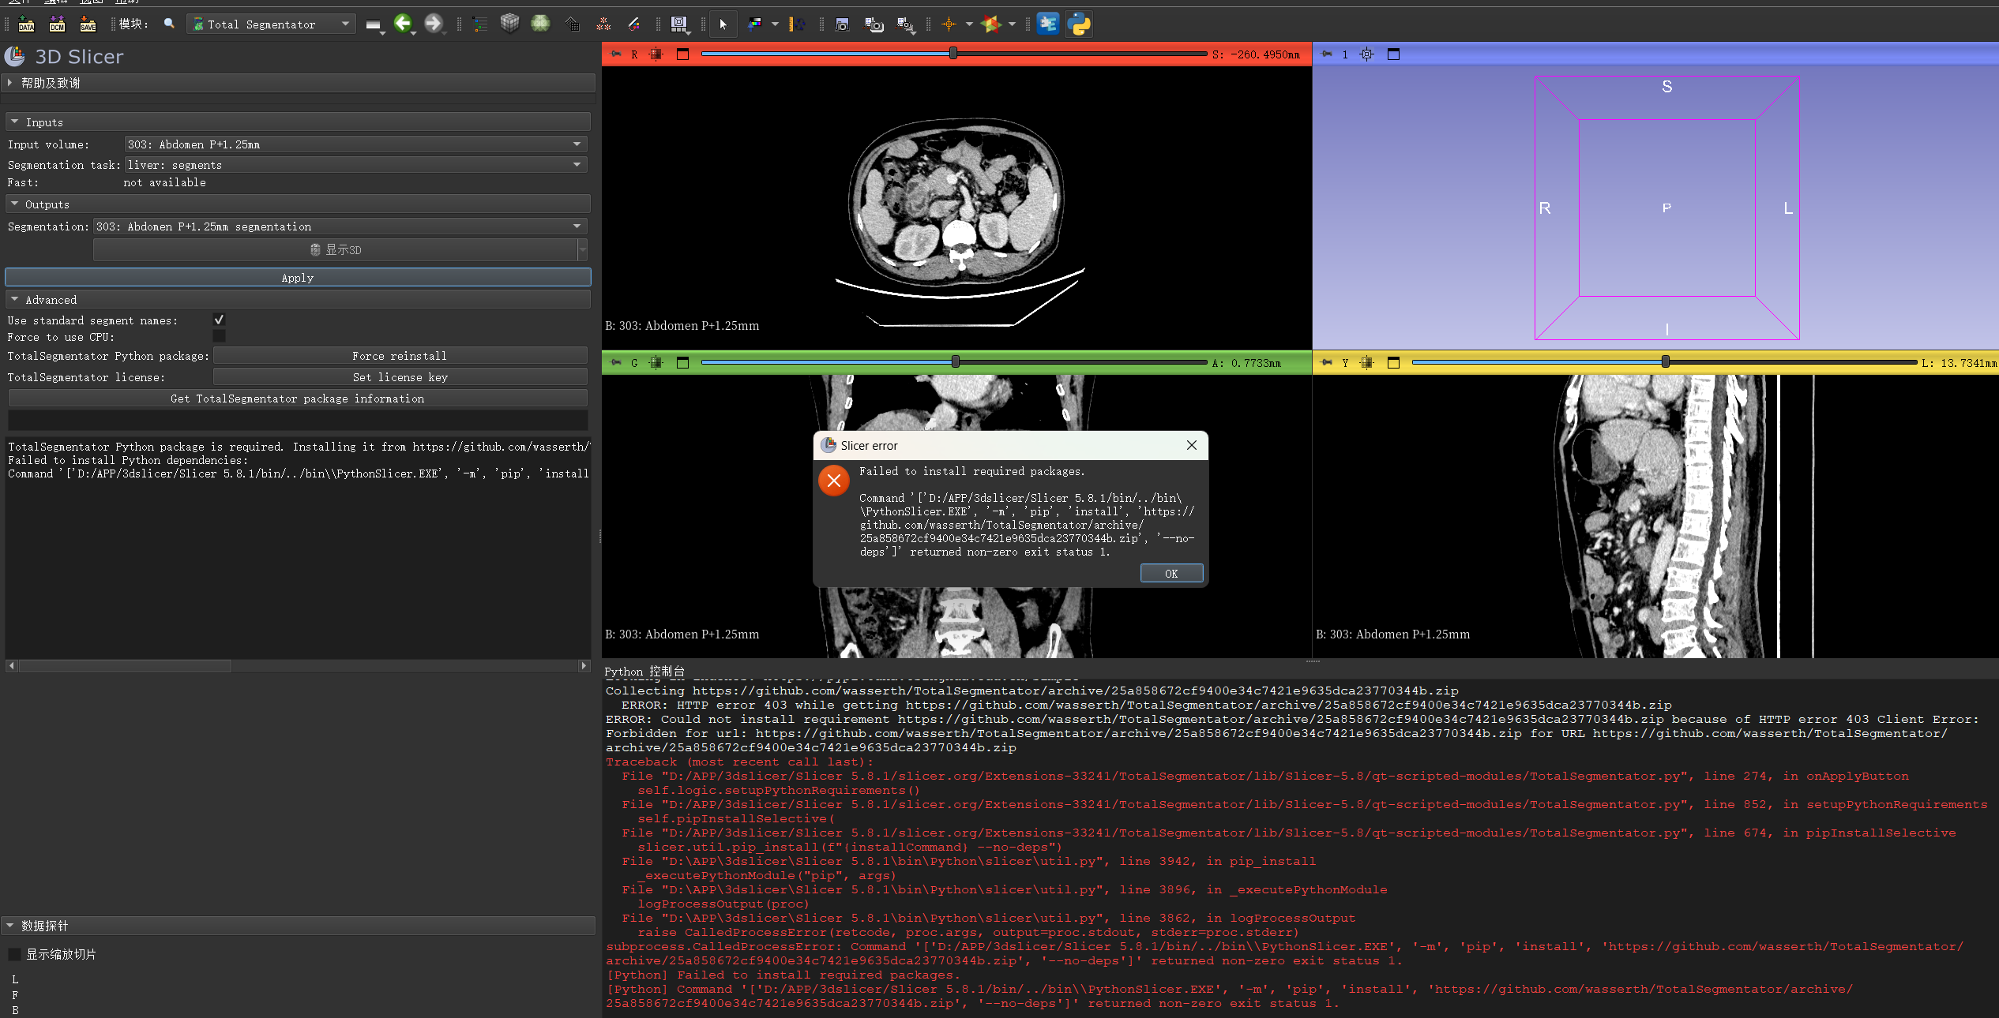Enable Force to use CPU checkbox
The height and width of the screenshot is (1018, 1999).
tap(219, 336)
